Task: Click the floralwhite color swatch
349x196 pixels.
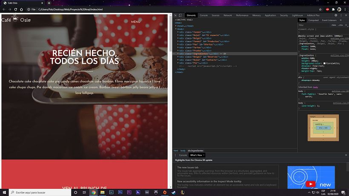Action: pyautogui.click(x=324, y=63)
